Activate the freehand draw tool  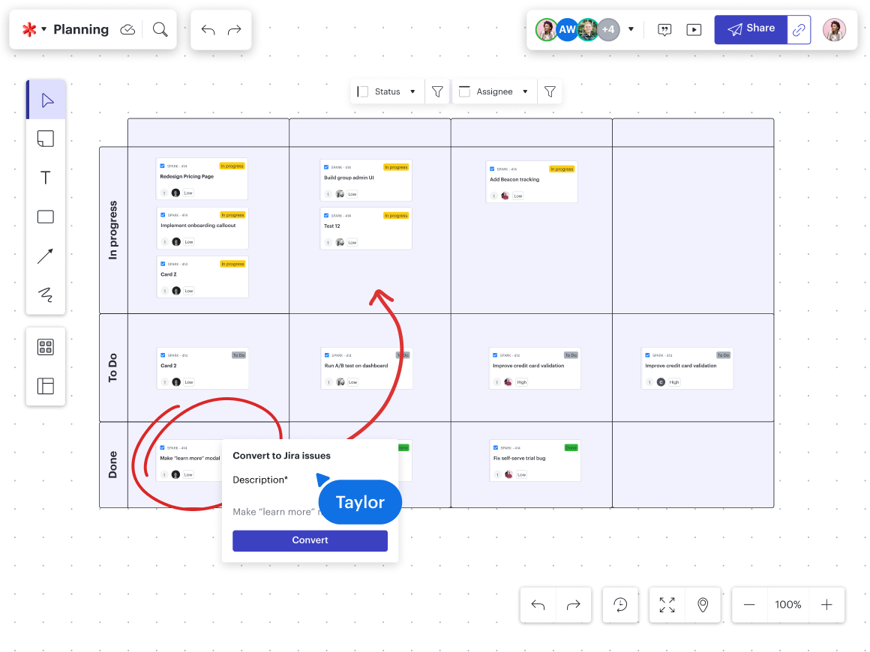coord(46,295)
